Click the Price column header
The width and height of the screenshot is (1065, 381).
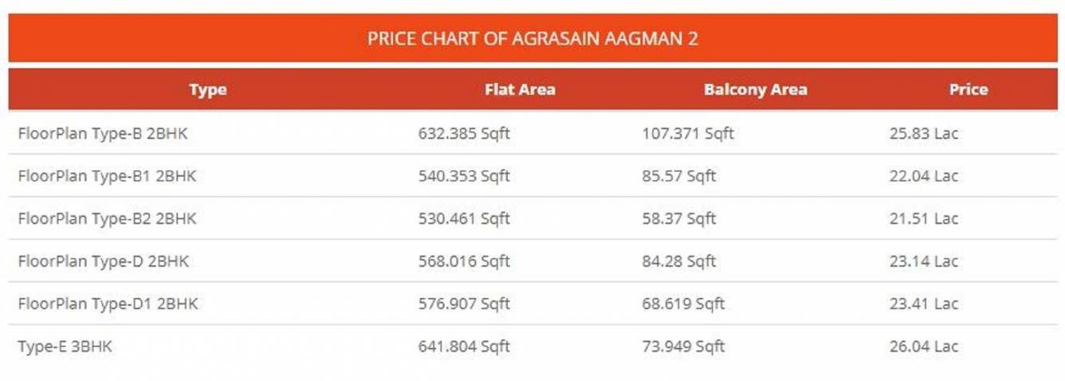(x=968, y=90)
